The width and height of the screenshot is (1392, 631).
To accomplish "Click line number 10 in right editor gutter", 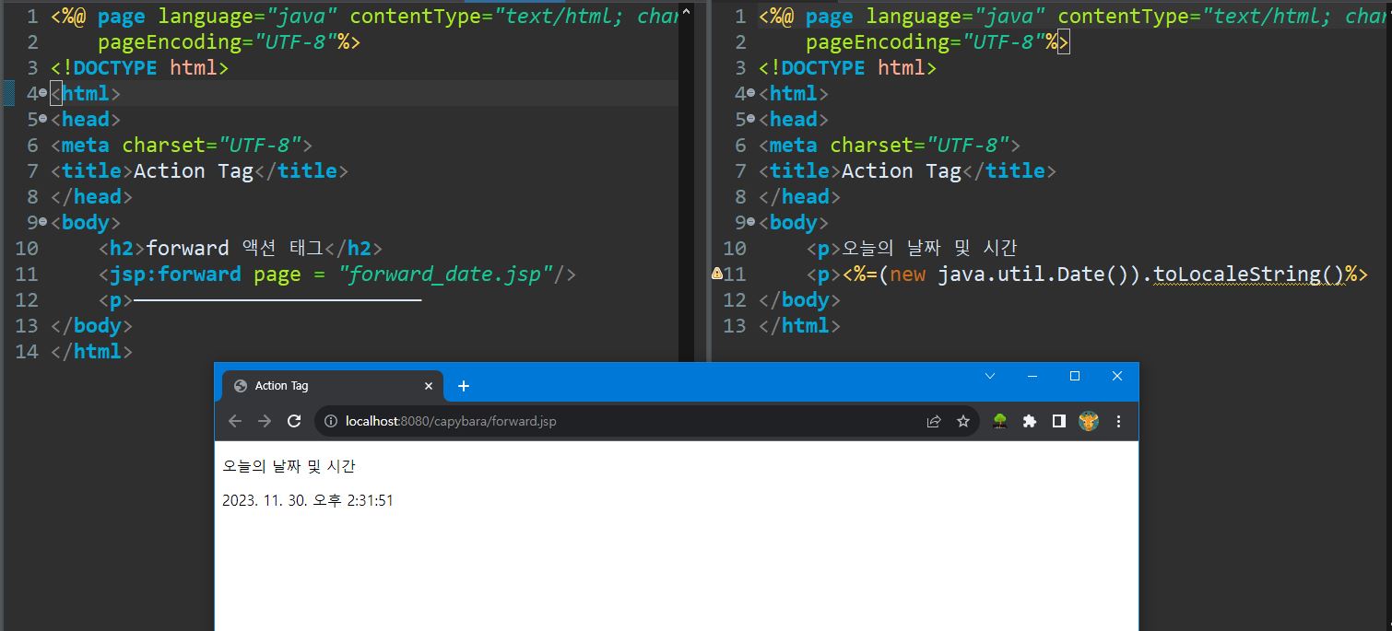I will click(736, 248).
